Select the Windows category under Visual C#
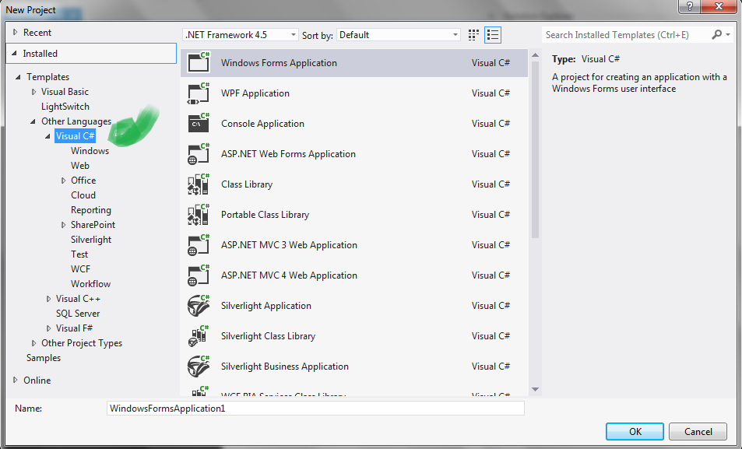The width and height of the screenshot is (742, 449). tap(90, 151)
